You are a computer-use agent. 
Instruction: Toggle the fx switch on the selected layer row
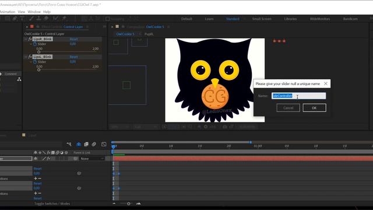click(48, 159)
